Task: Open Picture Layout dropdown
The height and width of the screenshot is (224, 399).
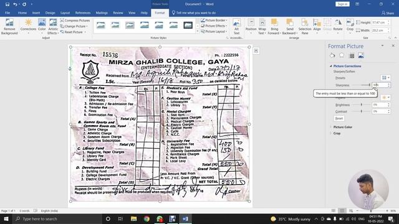Action: [214, 32]
